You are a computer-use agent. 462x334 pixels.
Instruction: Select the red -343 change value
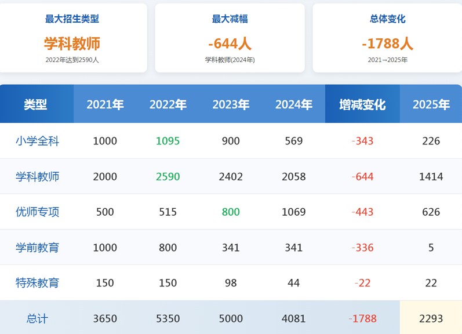362,141
